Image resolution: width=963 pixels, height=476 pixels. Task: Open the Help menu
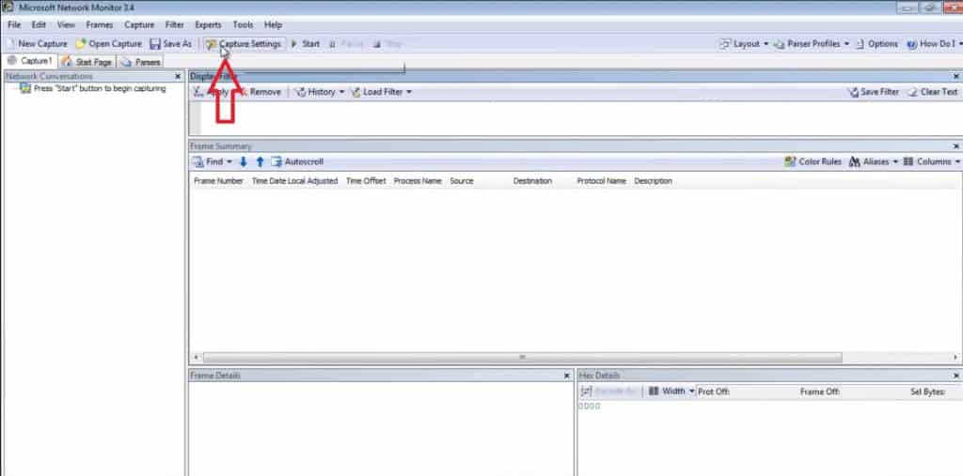pos(274,25)
